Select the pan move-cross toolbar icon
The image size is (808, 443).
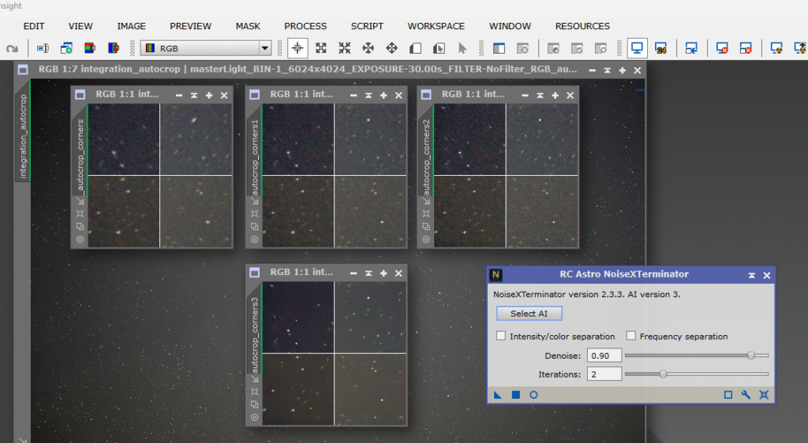391,48
